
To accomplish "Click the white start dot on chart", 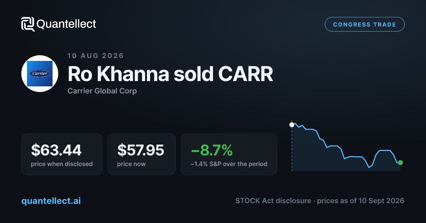I will [x=292, y=125].
